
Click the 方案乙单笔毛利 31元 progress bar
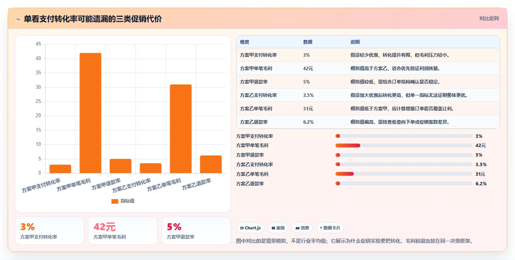tap(404, 174)
